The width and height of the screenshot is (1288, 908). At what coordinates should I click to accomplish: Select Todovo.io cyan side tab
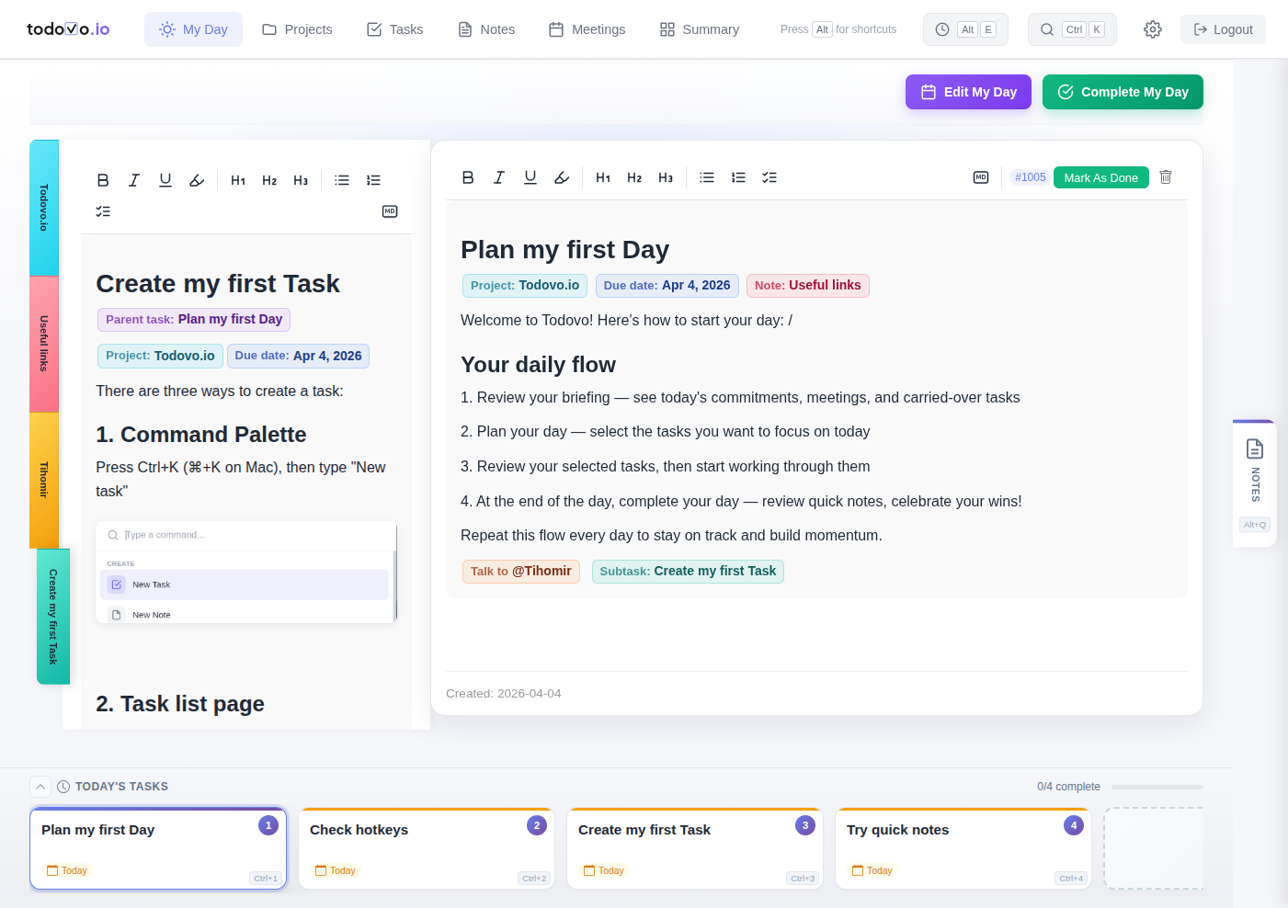pos(44,208)
